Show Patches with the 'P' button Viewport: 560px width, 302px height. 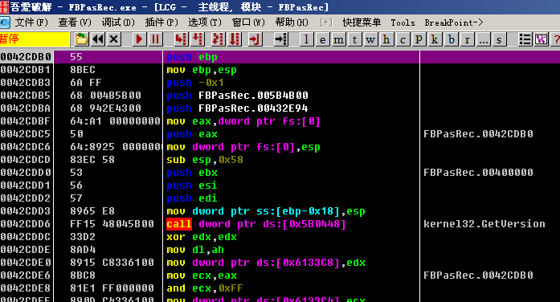tap(419, 39)
